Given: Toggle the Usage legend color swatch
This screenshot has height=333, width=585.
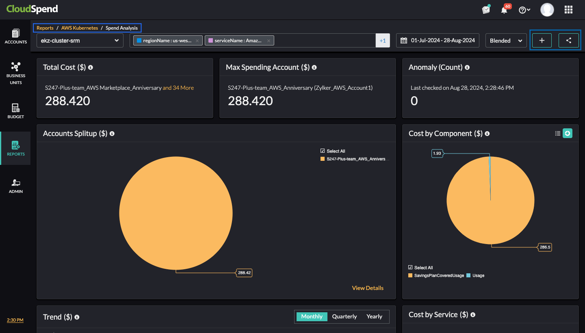Looking at the screenshot, I should (x=468, y=276).
